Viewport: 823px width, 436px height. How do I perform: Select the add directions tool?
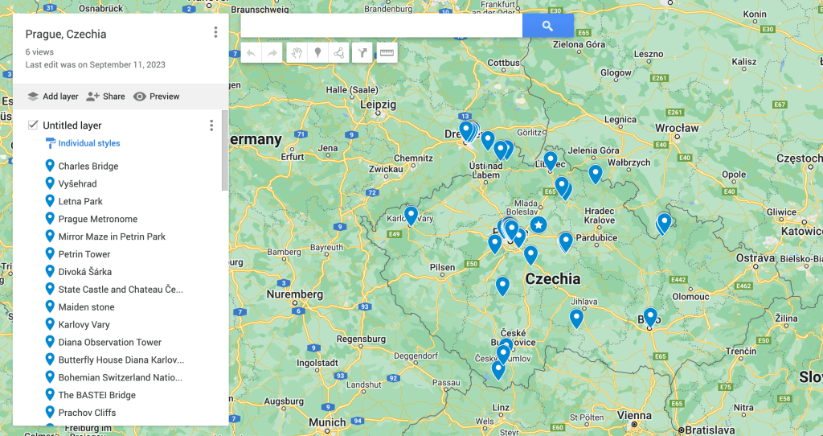tap(363, 53)
